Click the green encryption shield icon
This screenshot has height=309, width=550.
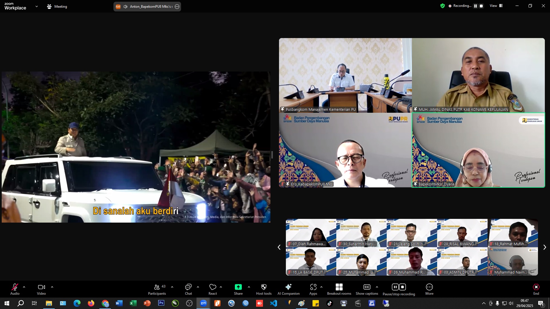coord(443,6)
